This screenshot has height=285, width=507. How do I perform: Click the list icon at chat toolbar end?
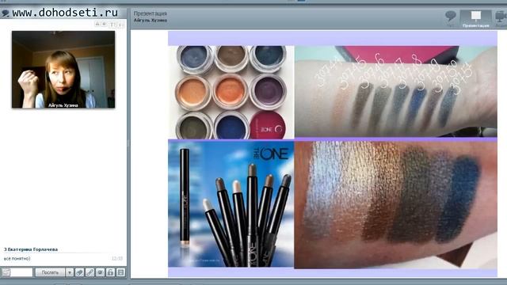121,272
